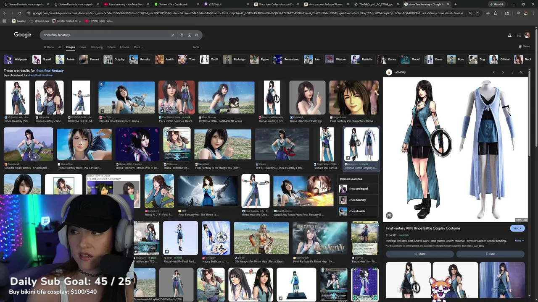
Task: Select the News search tab
Action: point(83,47)
